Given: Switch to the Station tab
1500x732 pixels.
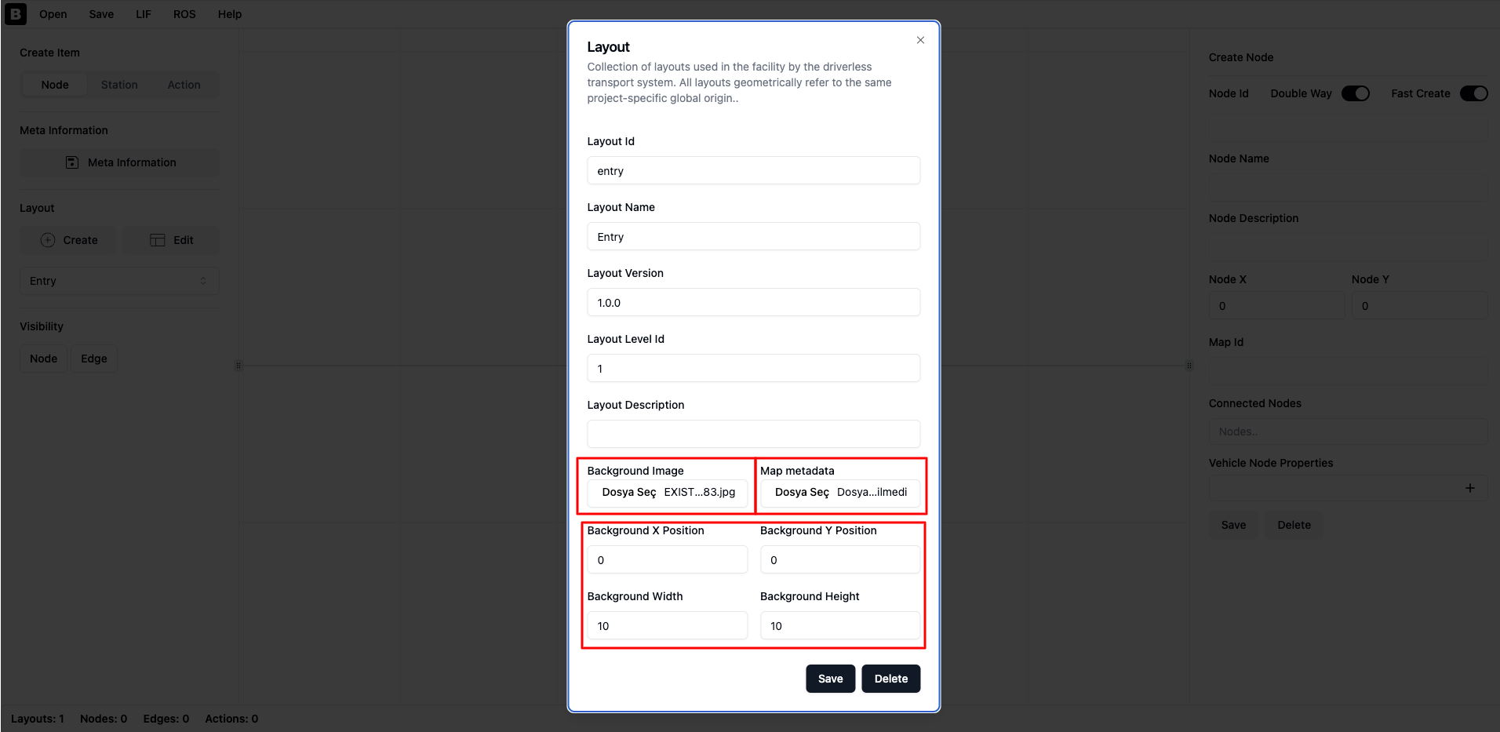Looking at the screenshot, I should (x=119, y=85).
